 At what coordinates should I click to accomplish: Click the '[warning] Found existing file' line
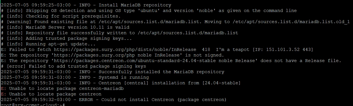[x=175, y=22]
